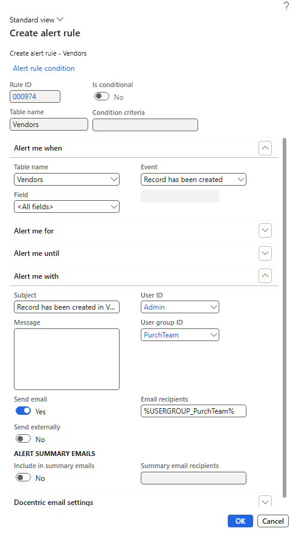The width and height of the screenshot is (296, 534).
Task: Enable the Send externally toggle
Action: pos(23,439)
